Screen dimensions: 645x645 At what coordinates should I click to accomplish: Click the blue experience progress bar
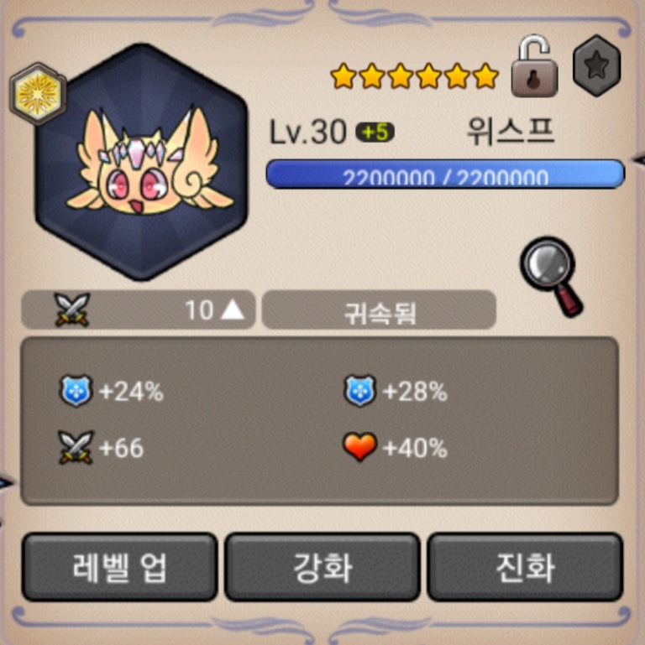(x=445, y=174)
